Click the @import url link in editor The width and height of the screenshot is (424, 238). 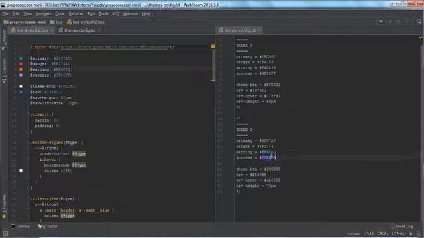point(114,47)
